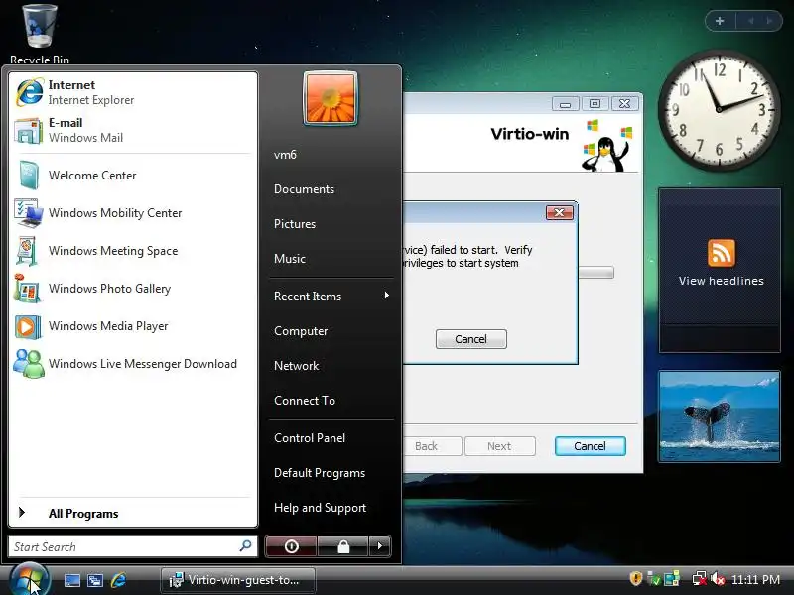
Task: Open Recycle Bin on desktop
Action: (40, 33)
